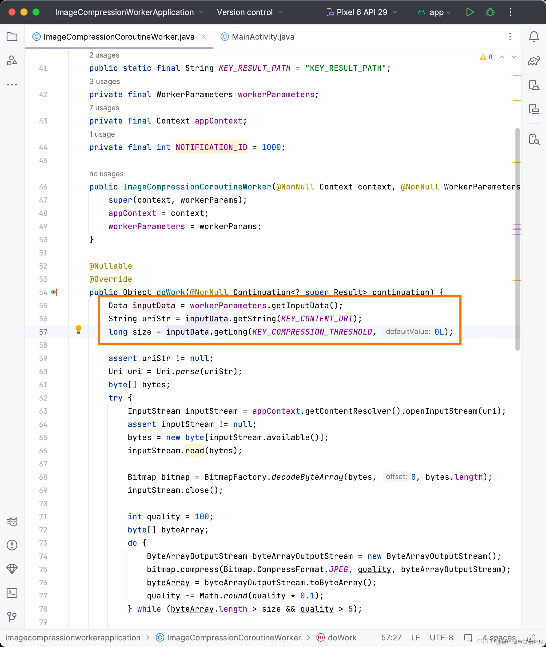The image size is (546, 647).
Task: Open the Gradle elephant tool window
Action: pos(534,61)
